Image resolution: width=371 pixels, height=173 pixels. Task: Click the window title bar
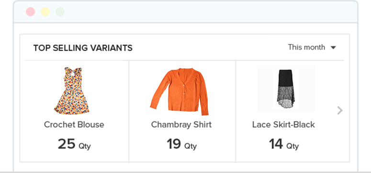[x=186, y=12]
